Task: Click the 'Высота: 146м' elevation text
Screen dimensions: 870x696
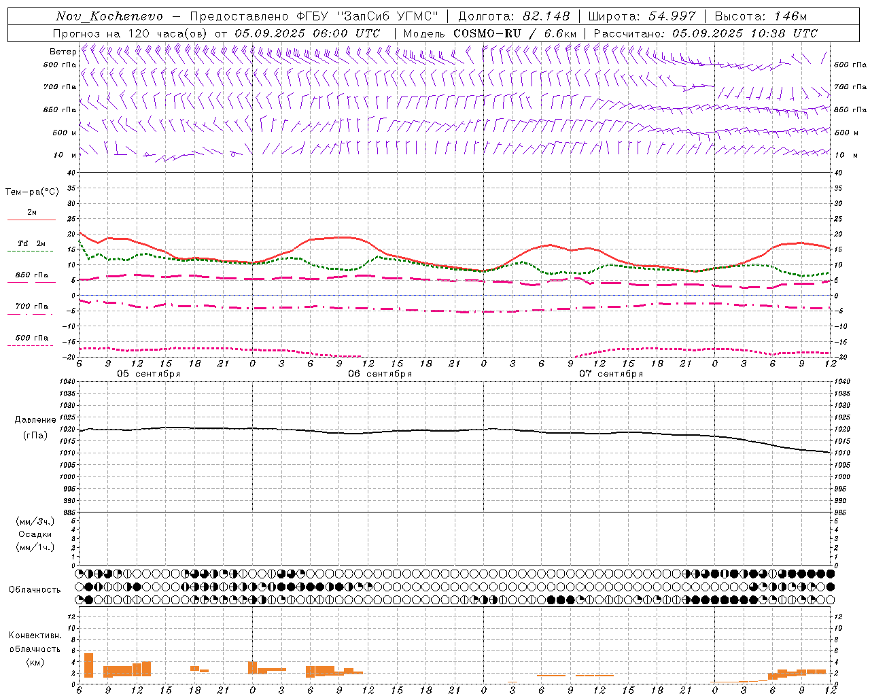Action: point(761,16)
